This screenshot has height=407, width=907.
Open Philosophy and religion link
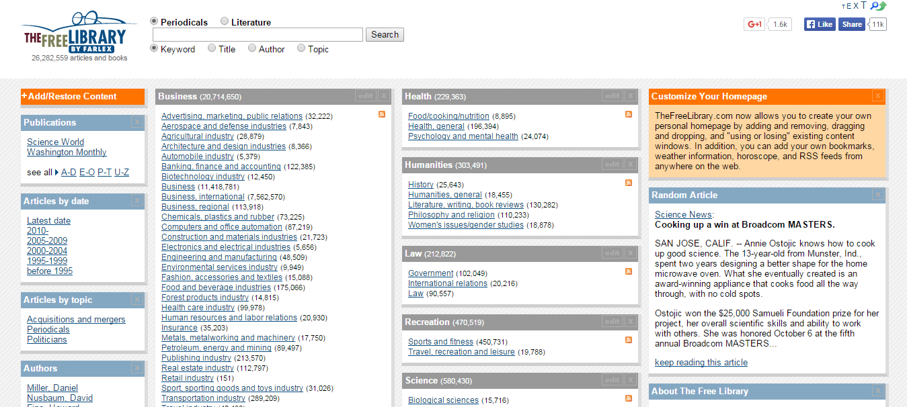(451, 215)
